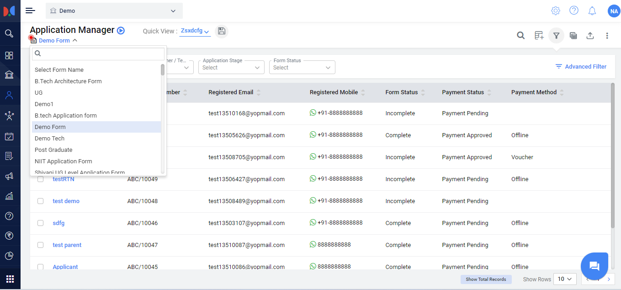Viewport: 621px width, 290px height.
Task: Open the institution building icon in sidebar
Action: point(9,75)
